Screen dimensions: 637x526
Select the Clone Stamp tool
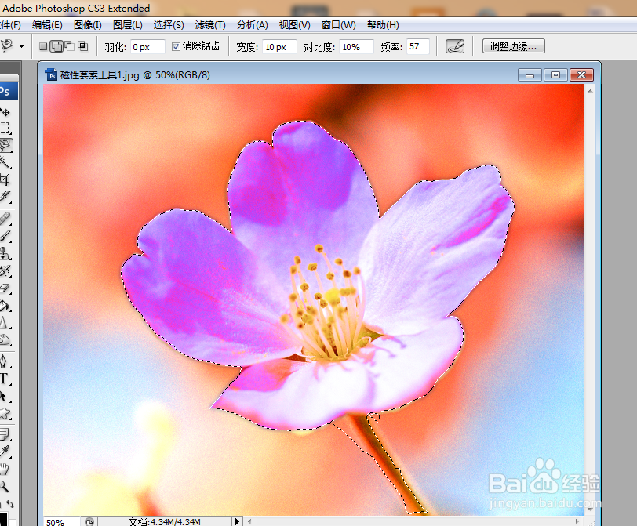5,253
